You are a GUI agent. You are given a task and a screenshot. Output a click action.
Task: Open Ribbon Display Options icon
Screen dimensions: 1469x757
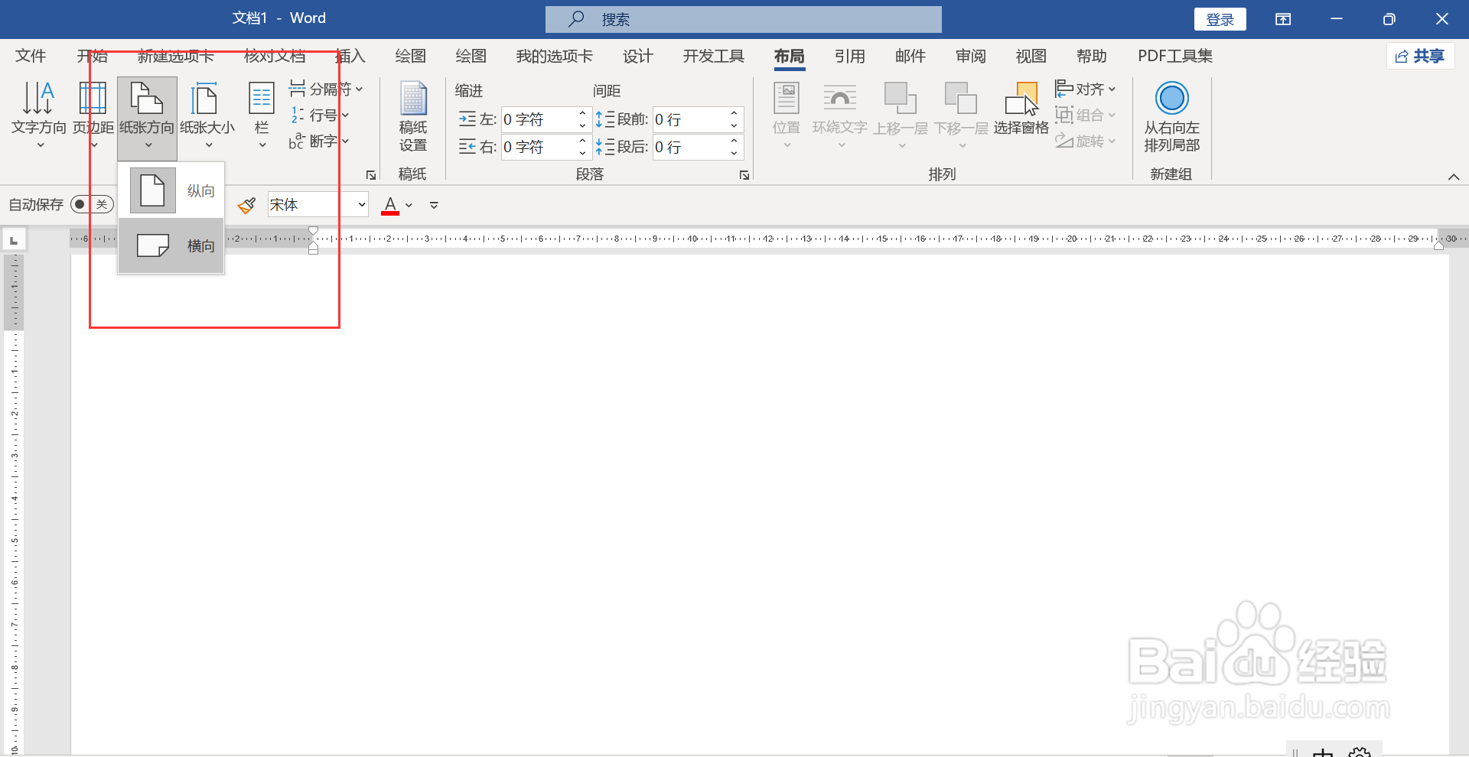(1283, 19)
